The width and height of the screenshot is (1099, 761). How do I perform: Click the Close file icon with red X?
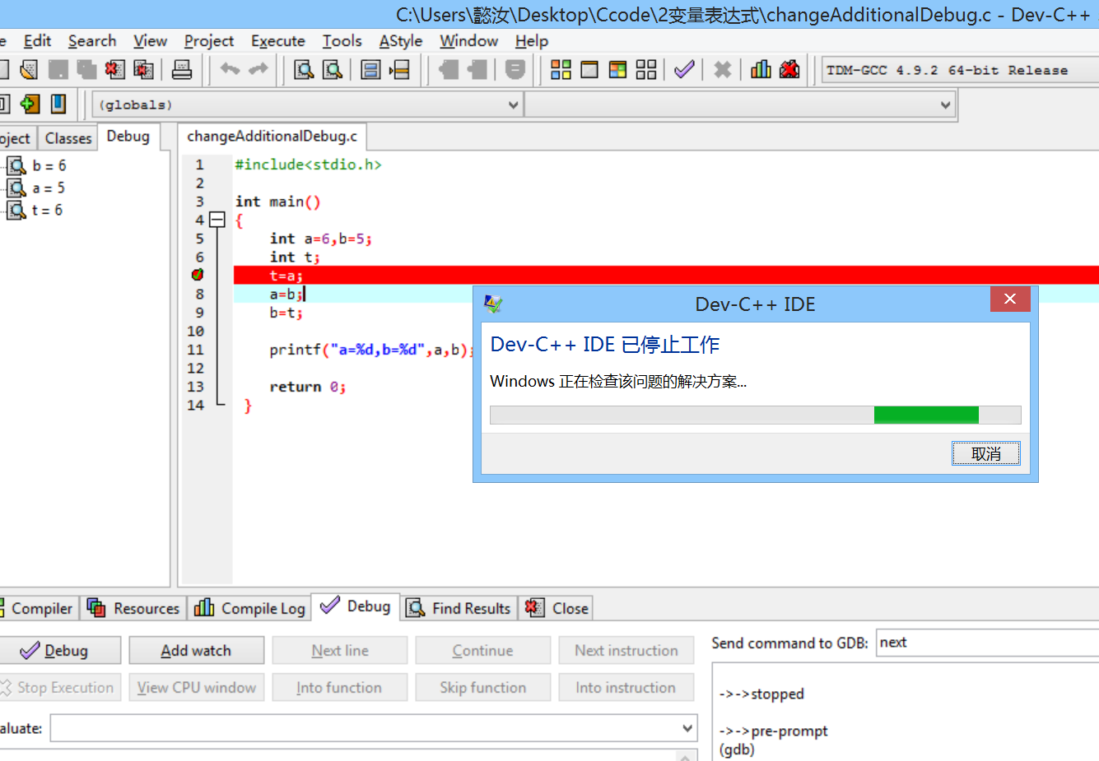point(114,70)
